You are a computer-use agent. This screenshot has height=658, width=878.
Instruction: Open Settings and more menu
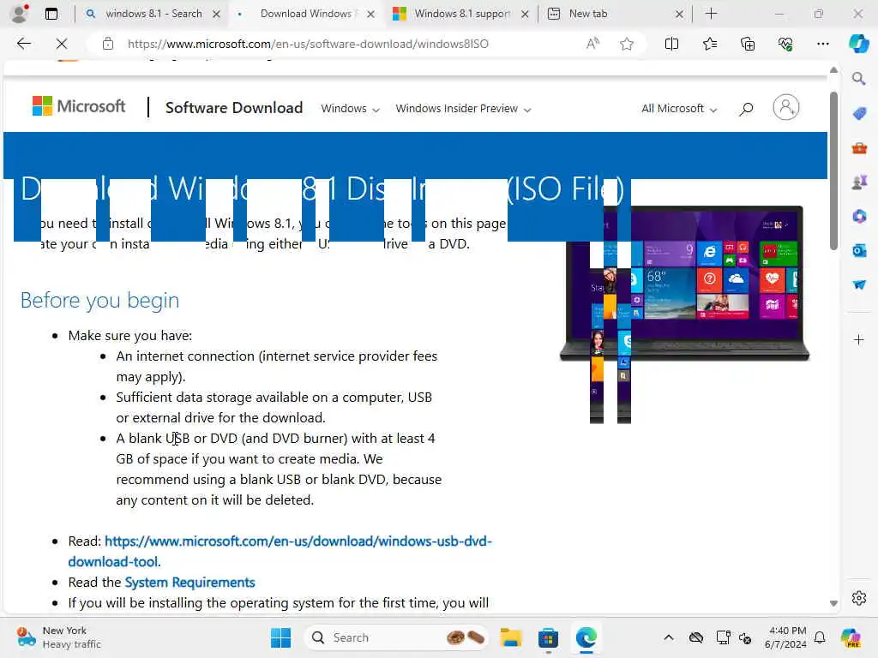pyautogui.click(x=822, y=44)
